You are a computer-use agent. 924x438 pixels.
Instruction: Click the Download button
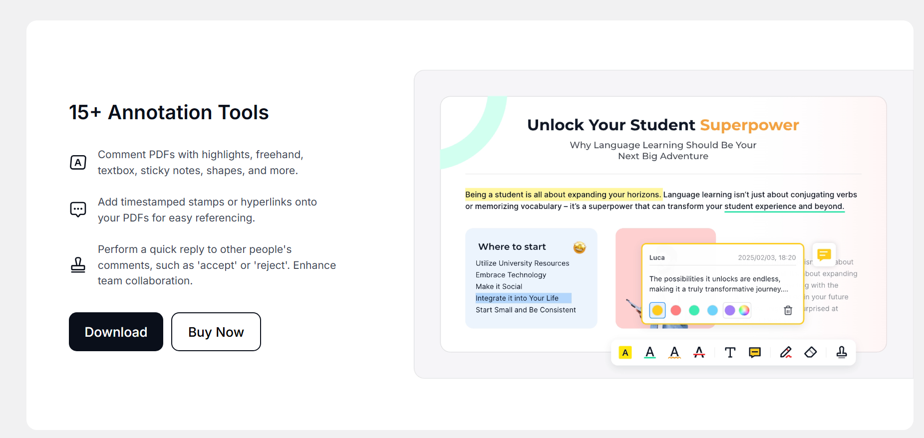point(116,332)
